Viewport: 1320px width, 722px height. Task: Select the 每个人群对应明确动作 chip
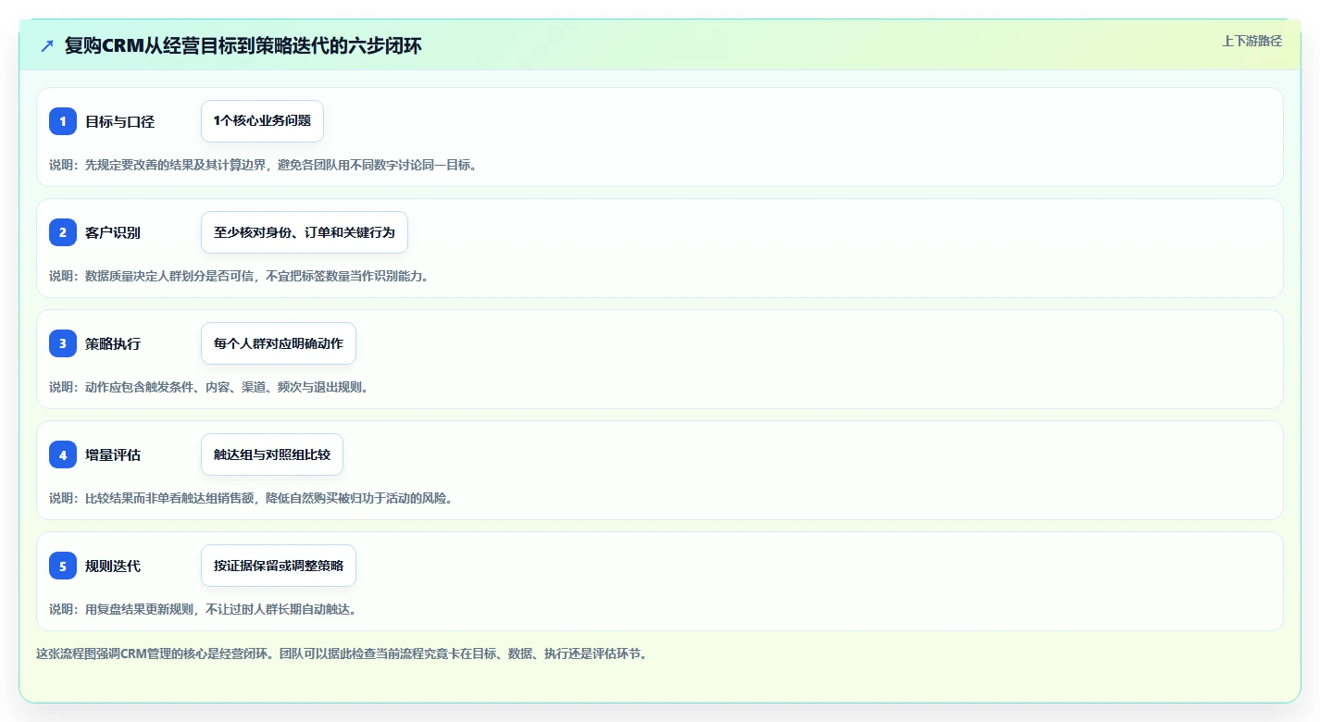279,343
